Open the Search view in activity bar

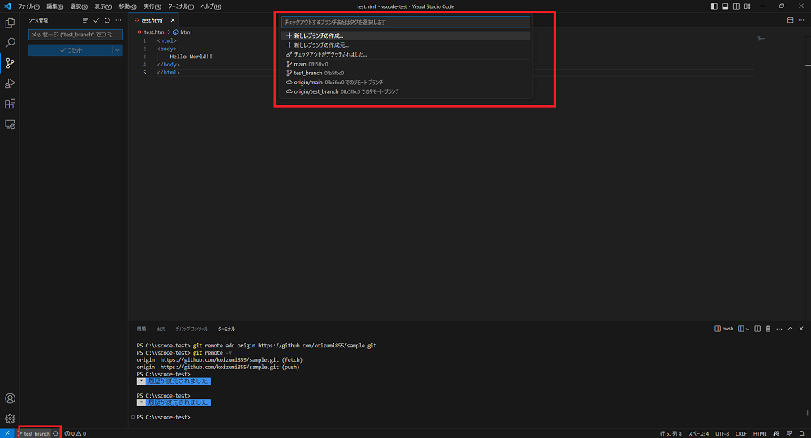coord(11,43)
